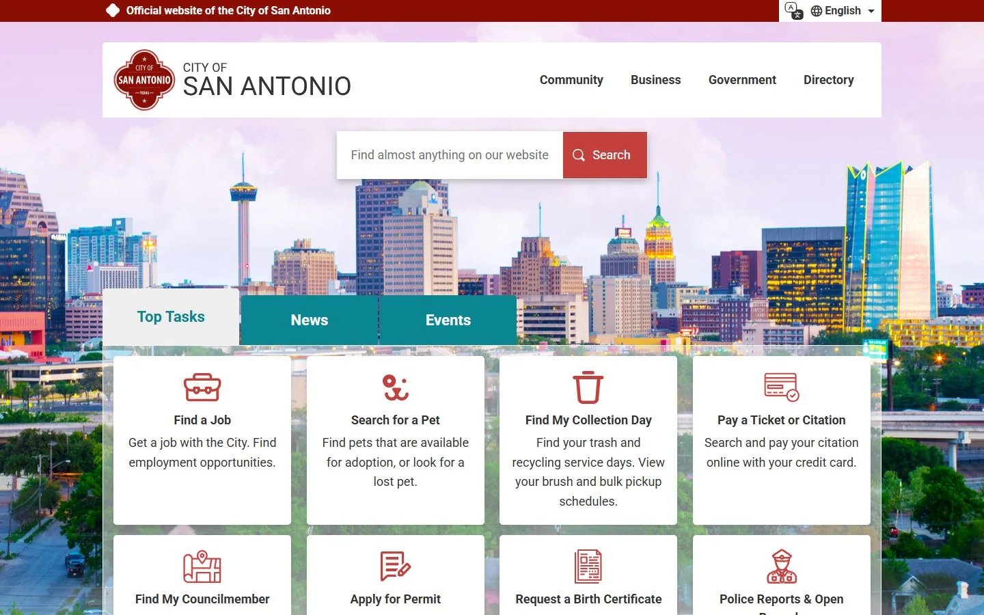
Task: Click the diamond icon beside Official website text
Action: (x=113, y=10)
